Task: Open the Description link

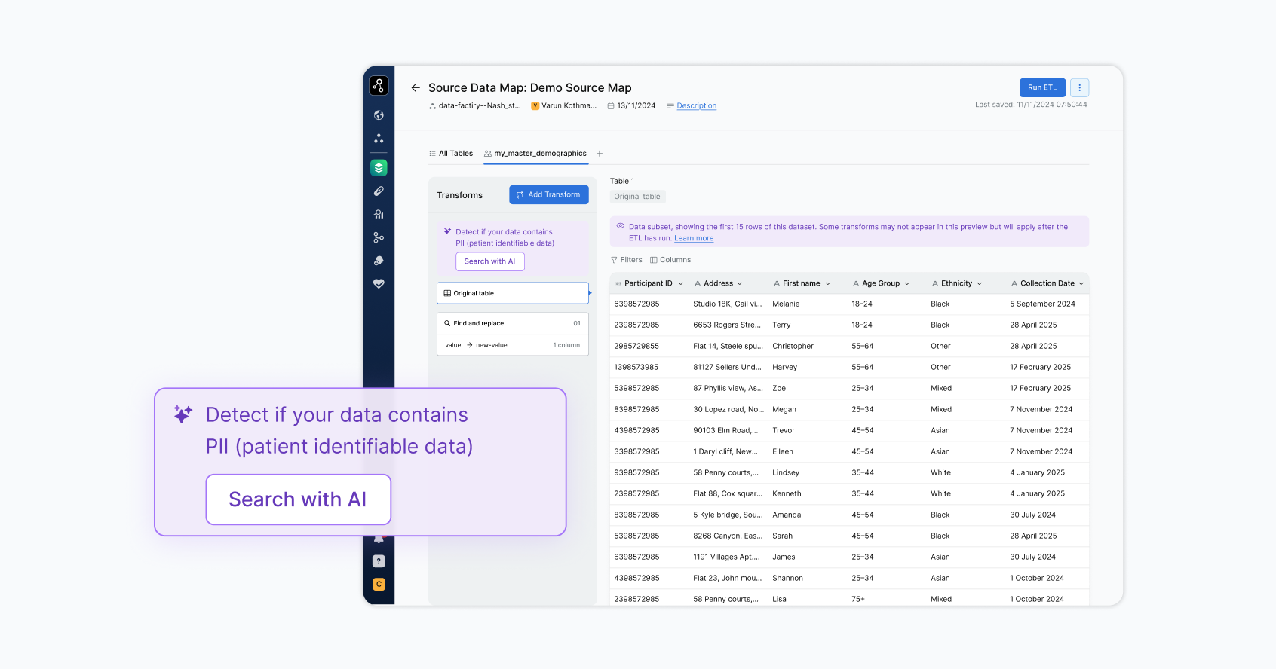Action: (x=696, y=106)
